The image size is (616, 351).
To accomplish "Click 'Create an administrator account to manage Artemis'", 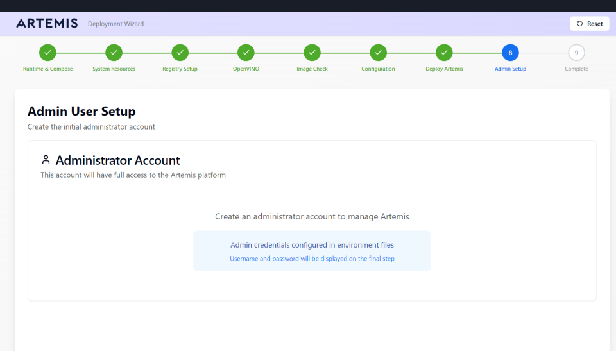I will click(x=312, y=217).
